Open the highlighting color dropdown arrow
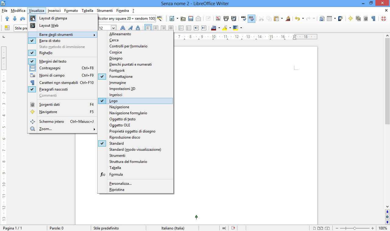The height and width of the screenshot is (231, 390). [x=230, y=28]
